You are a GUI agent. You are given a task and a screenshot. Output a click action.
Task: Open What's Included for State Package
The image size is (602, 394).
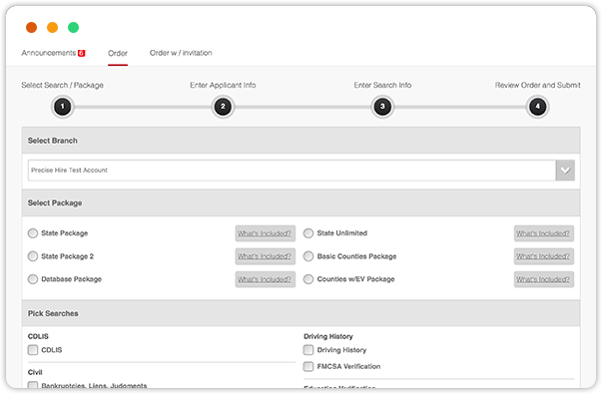tap(265, 233)
